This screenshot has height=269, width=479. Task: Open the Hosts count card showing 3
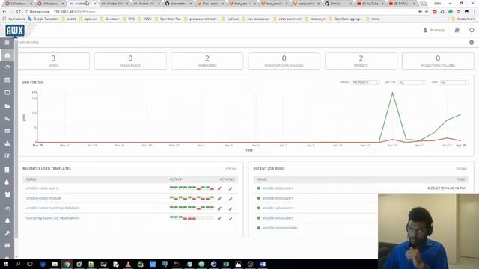point(53,61)
